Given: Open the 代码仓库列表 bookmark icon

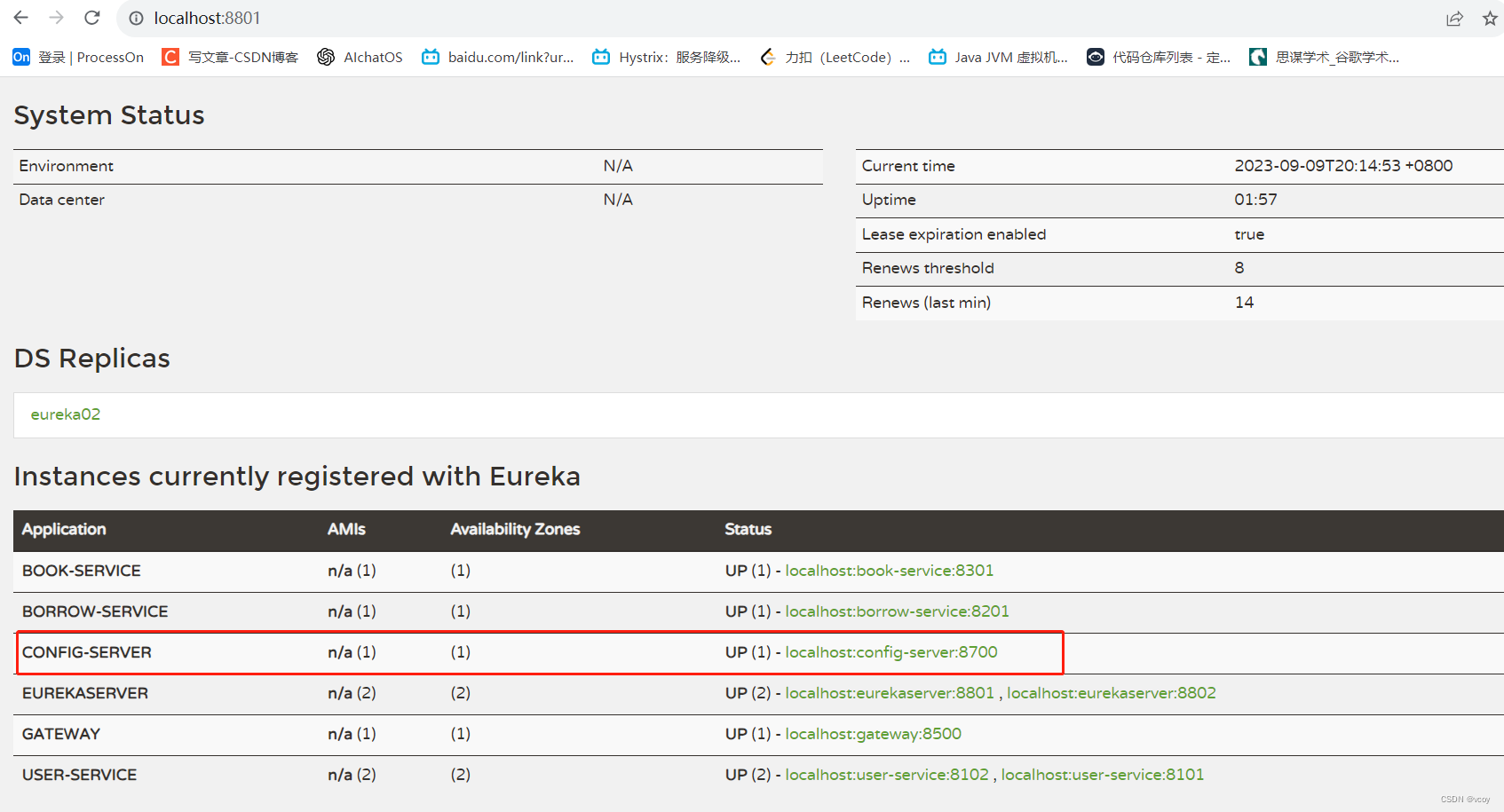Looking at the screenshot, I should point(1096,57).
